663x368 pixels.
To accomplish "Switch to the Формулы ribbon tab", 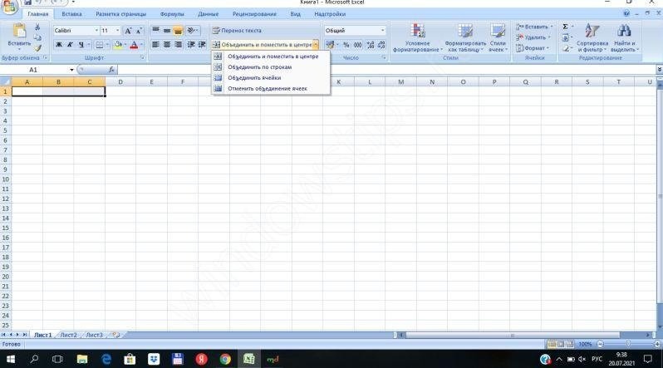I will point(172,14).
